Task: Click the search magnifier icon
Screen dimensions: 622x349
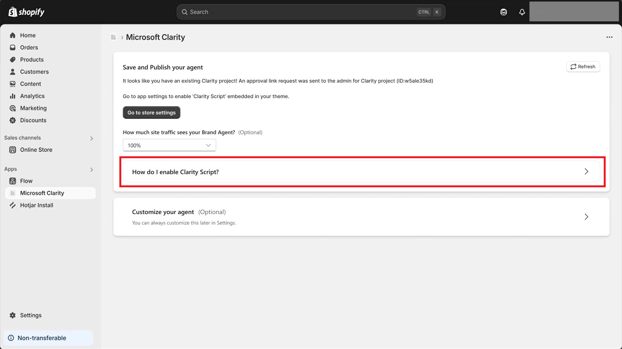Action: [x=185, y=12]
